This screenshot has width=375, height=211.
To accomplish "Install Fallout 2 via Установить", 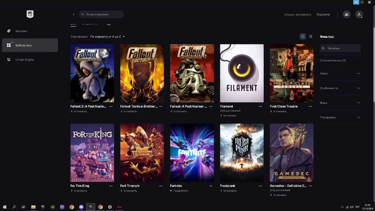I will (79, 111).
